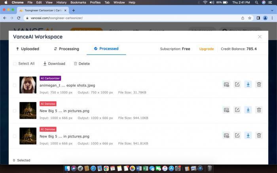The image size is (277, 173).
Task: Download the 944.10KB New Big 5 image
Action: point(248,110)
